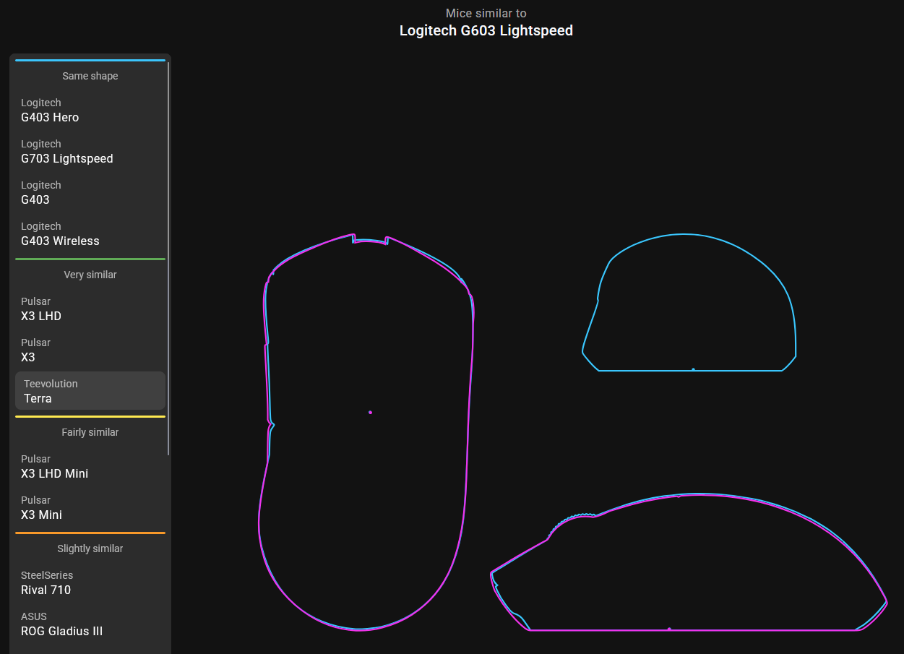The width and height of the screenshot is (904, 654).
Task: Click the Very similar section heading
Action: pyautogui.click(x=90, y=275)
